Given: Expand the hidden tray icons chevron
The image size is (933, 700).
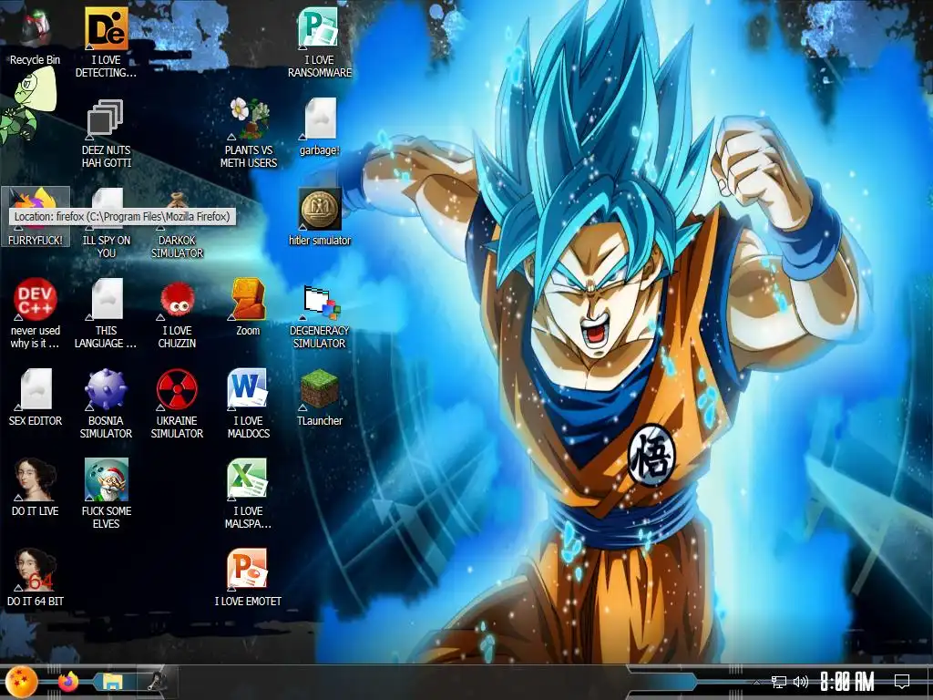Looking at the screenshot, I should (756, 683).
